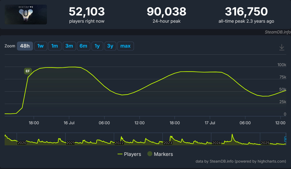Show the max zoom range
This screenshot has height=169, width=291.
pos(125,46)
